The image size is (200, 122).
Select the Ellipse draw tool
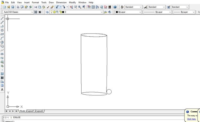2,54
